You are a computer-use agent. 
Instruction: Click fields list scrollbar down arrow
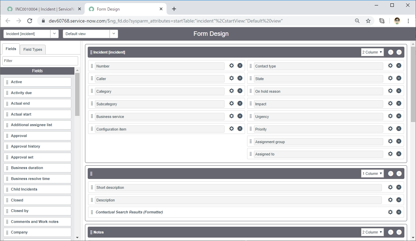click(x=77, y=238)
